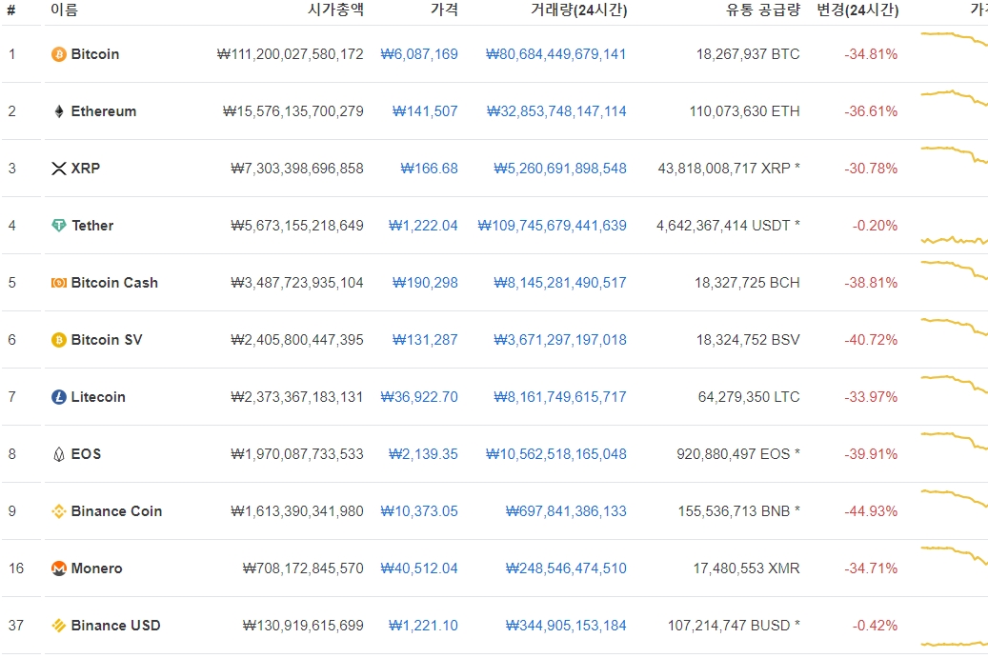Screen dimensions: 988x658
Task: Click the green Tether logo icon
Action: [59, 226]
